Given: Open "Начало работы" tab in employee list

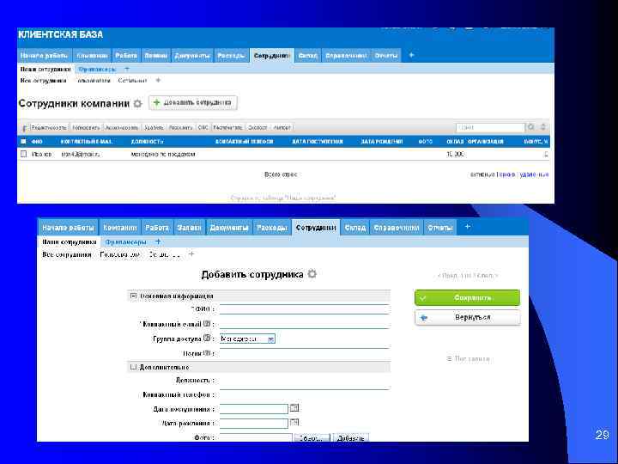Looking at the screenshot, I should click(45, 56).
